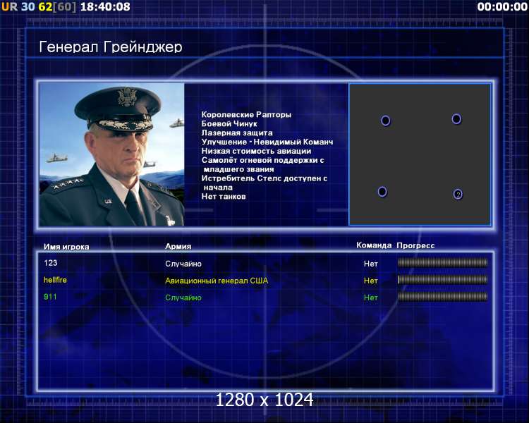Image resolution: width=529 pixels, height=423 pixels.
Task: Click the loading progress bar for hellfire
Action: [443, 279]
